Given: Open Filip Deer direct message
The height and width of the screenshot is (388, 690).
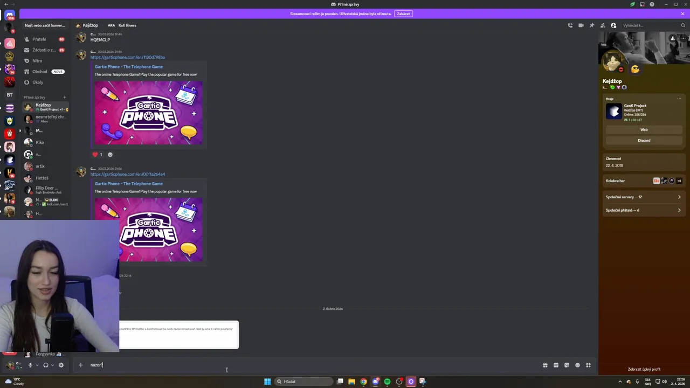Looking at the screenshot, I should tap(45, 190).
